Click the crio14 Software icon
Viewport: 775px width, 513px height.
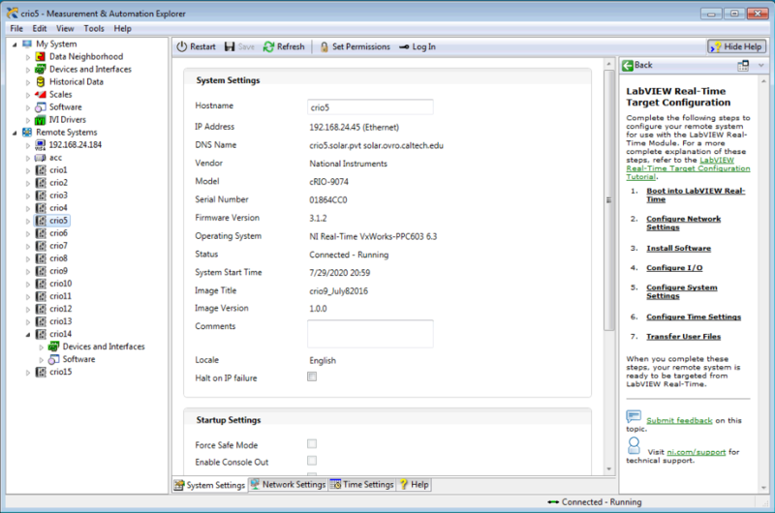(x=54, y=359)
